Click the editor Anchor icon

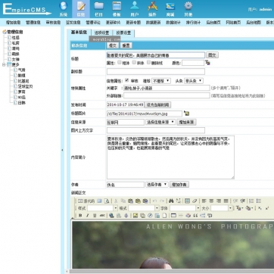126,216
